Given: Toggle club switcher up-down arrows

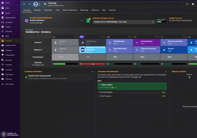Looking at the screenshot, I should click(39, 4).
